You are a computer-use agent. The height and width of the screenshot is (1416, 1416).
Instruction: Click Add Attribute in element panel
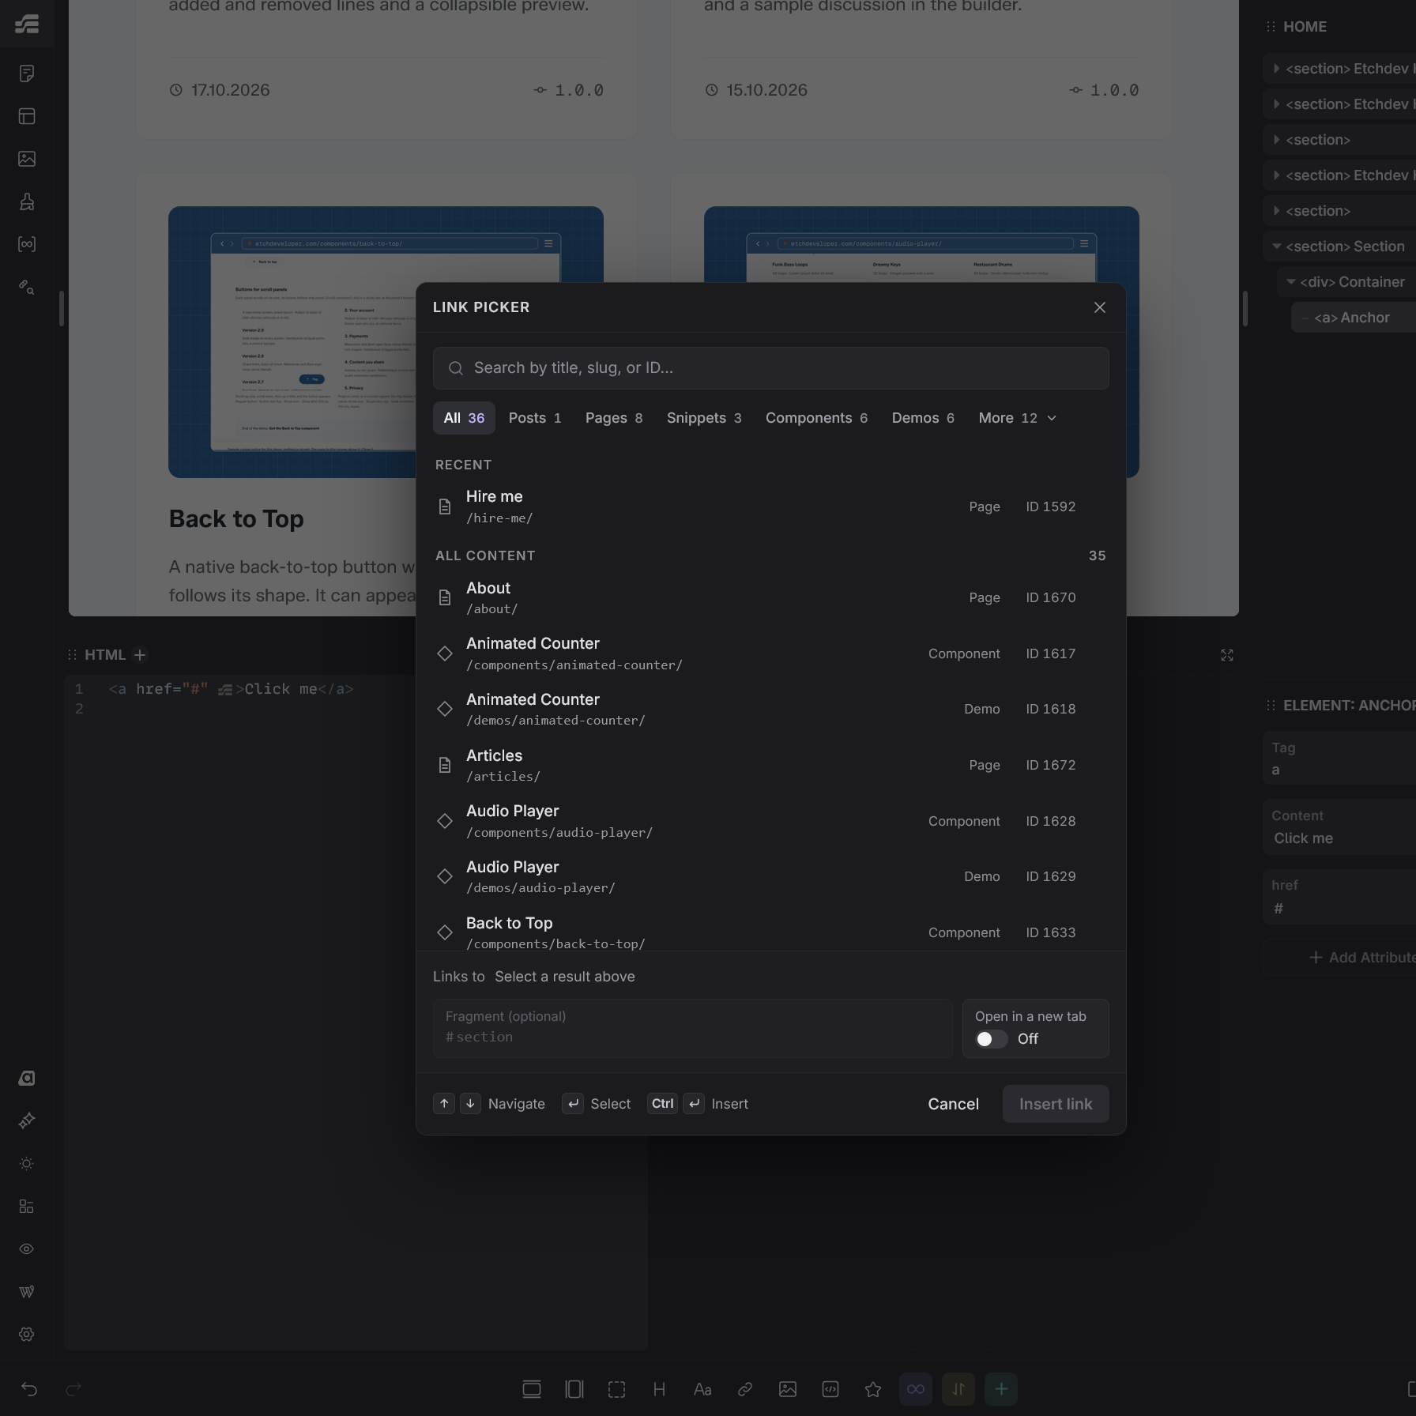coord(1362,958)
